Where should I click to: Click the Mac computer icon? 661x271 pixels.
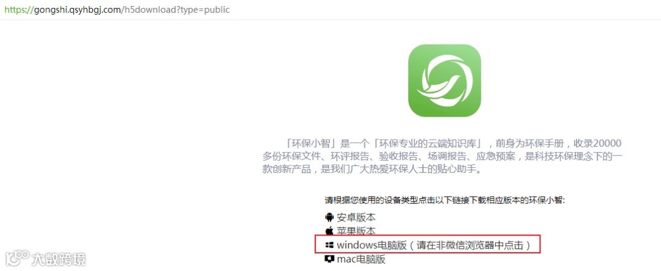tap(329, 259)
